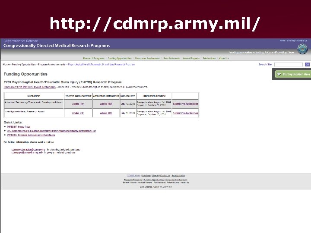Click the GO search button

pos(307,64)
